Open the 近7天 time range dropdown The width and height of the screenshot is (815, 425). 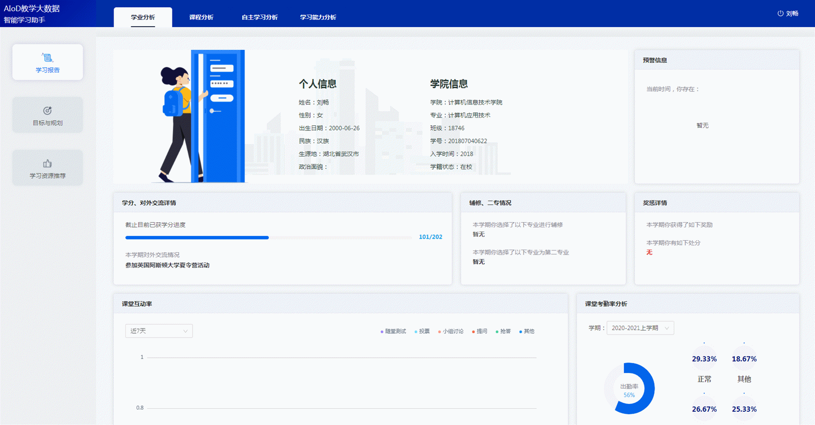(159, 331)
